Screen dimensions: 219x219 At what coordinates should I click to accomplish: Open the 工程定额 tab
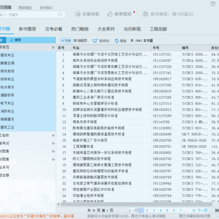158,29
